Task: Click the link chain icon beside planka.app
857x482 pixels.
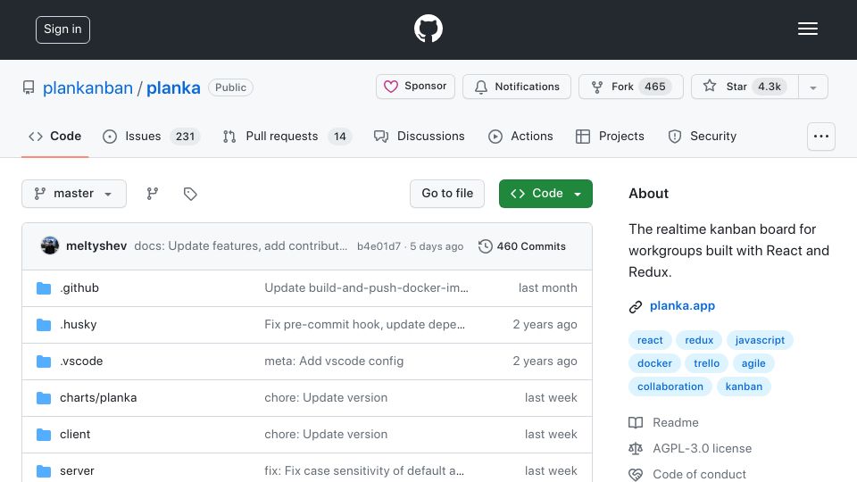Action: point(635,306)
